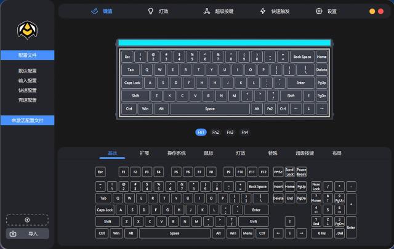Open the 设置 gear icon
Screen dimensions: 394x249
(319, 11)
